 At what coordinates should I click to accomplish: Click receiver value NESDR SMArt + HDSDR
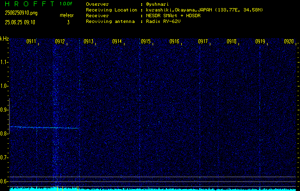[173, 16]
